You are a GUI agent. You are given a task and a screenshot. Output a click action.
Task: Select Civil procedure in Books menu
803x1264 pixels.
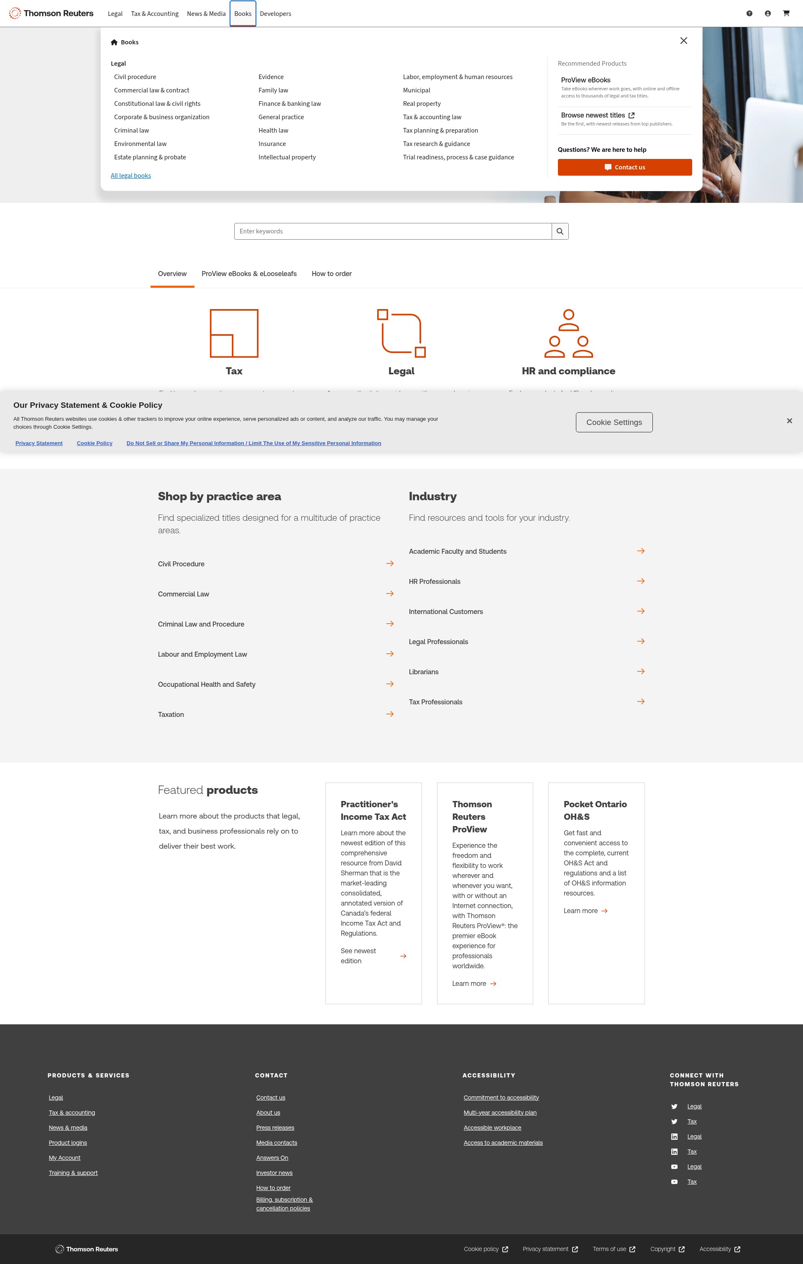[x=135, y=77]
